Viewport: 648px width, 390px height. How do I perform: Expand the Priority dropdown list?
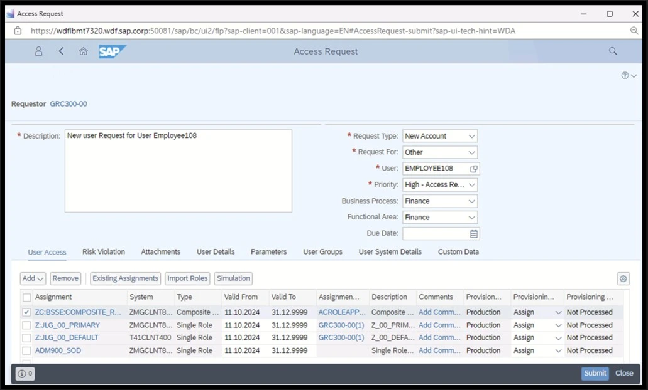tap(470, 184)
